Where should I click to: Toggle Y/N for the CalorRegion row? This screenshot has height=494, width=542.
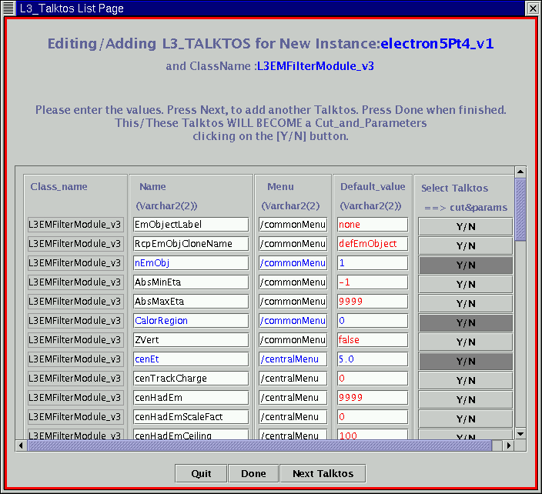(x=465, y=322)
